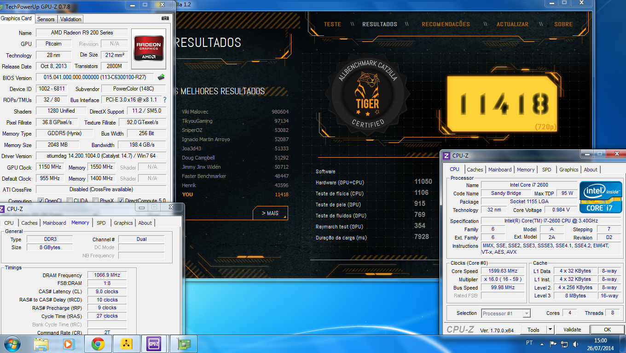626x353 pixels.
Task: Click the Radeon Graphics AMD logo
Action: click(148, 48)
